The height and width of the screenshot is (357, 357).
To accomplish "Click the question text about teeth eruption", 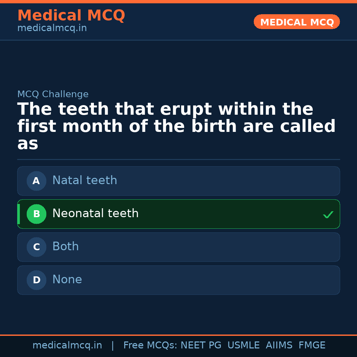I will (177, 126).
